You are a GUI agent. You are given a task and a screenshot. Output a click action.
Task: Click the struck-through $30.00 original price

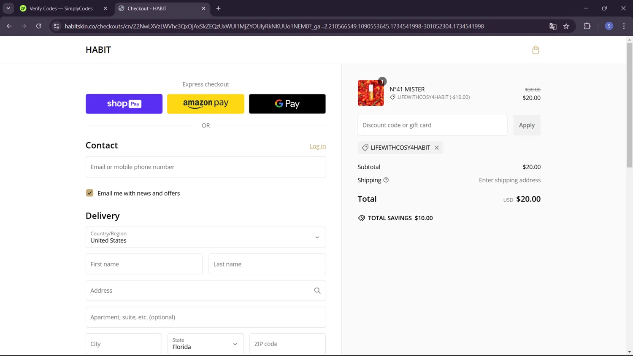click(x=533, y=89)
